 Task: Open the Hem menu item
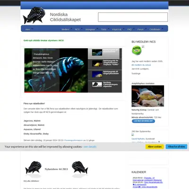(28, 29)
